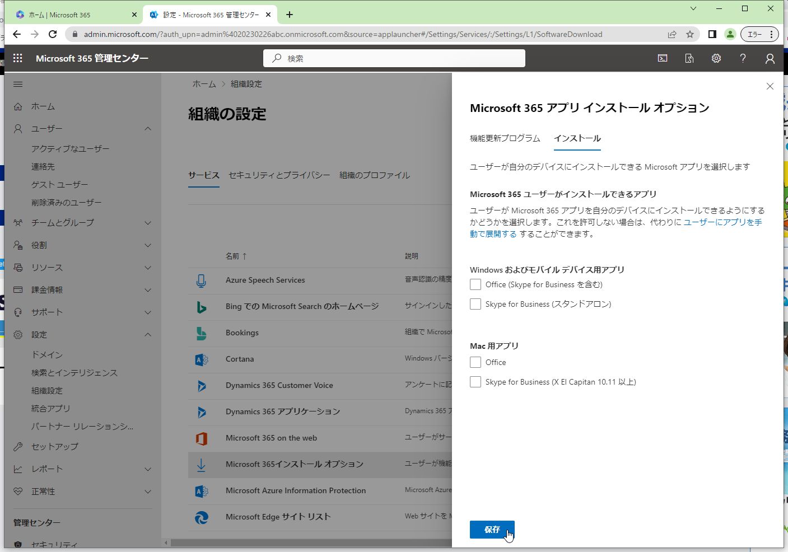
Task: Collapse the ユーザー section chevron
Action: point(148,129)
